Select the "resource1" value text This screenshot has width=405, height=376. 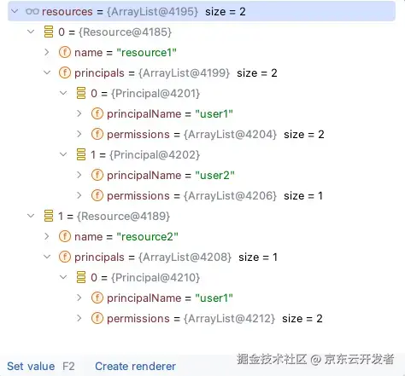click(x=147, y=53)
